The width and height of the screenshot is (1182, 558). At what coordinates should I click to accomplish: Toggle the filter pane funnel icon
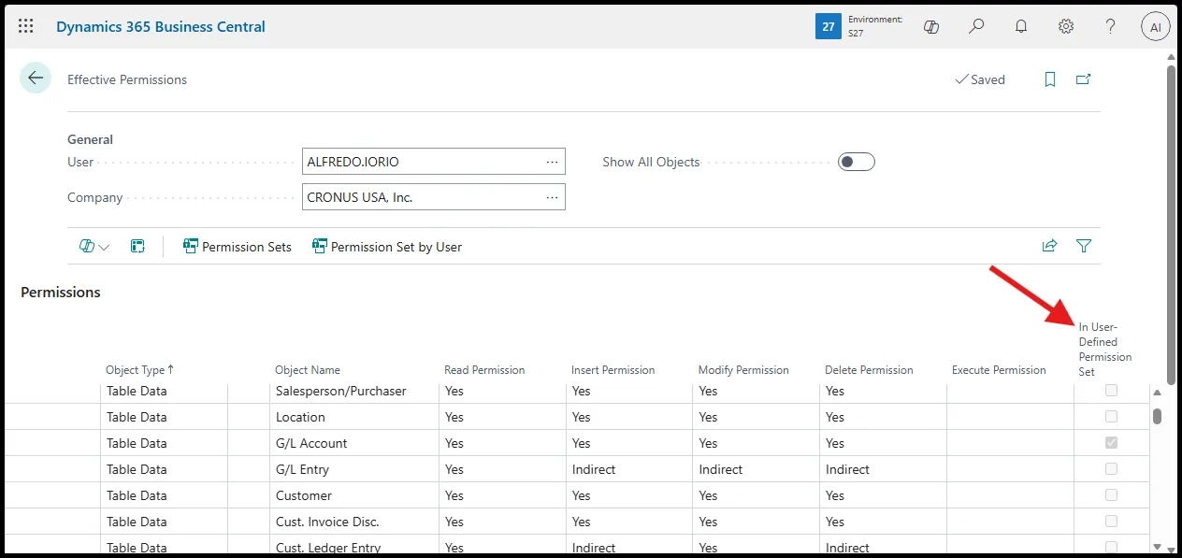(1084, 246)
